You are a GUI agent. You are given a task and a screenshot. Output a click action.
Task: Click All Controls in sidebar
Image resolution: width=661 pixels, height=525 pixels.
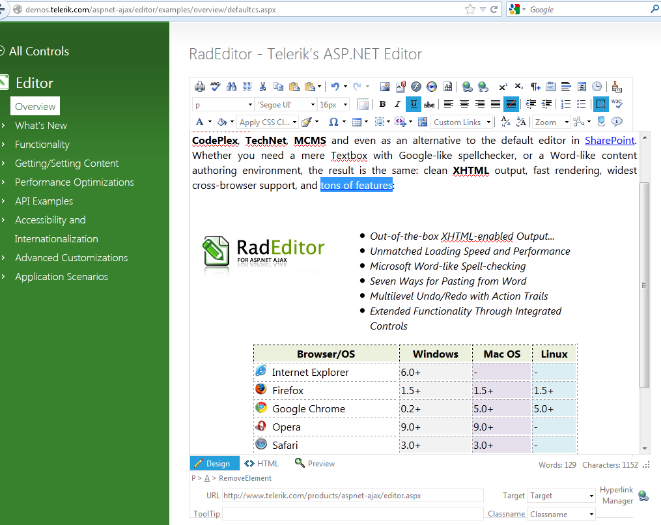pos(39,51)
